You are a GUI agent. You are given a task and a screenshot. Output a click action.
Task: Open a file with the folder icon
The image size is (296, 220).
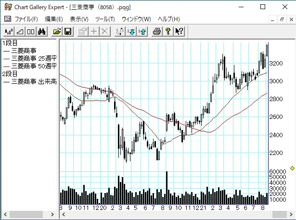pyautogui.click(x=57, y=32)
